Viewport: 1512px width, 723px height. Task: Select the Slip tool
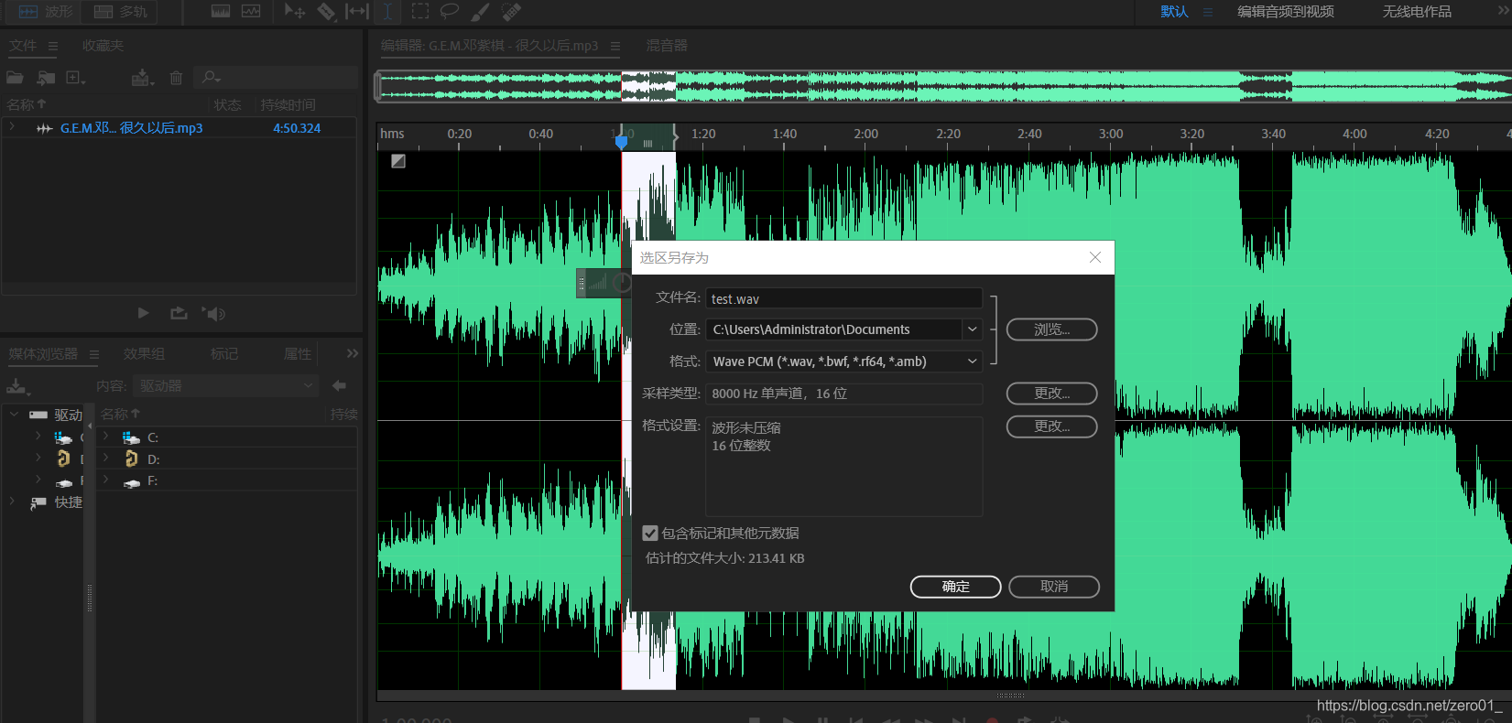tap(356, 11)
